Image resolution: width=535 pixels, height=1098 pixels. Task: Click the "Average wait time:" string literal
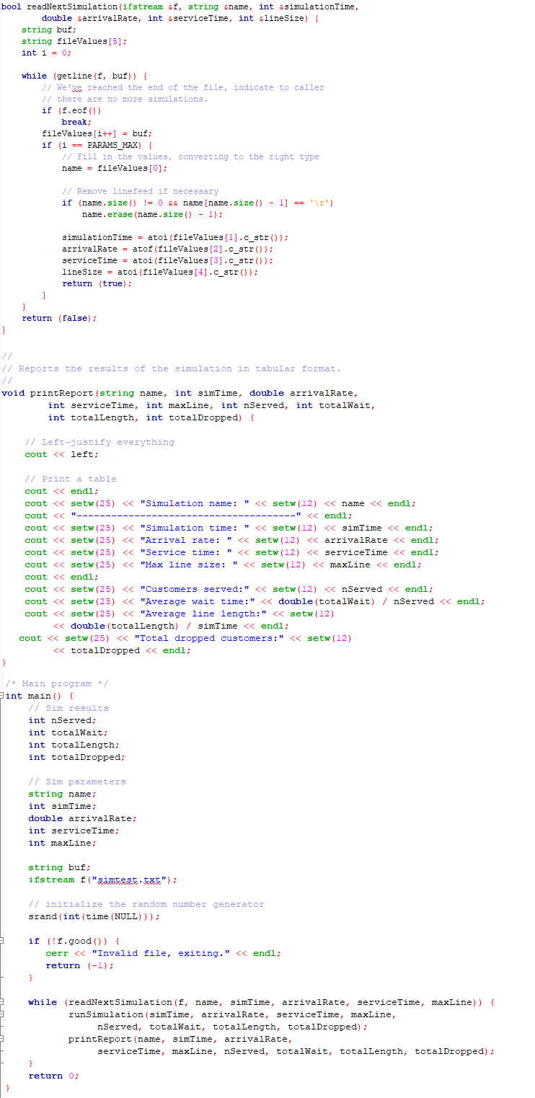198,601
